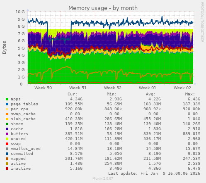The width and height of the screenshot is (206, 183).
Task: Click the 'cache' legend label
Action: (x=17, y=129)
